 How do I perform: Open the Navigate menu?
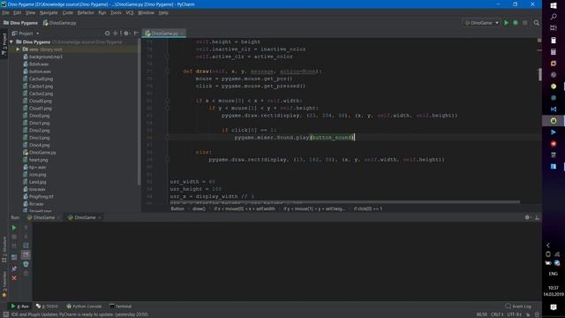(x=49, y=12)
